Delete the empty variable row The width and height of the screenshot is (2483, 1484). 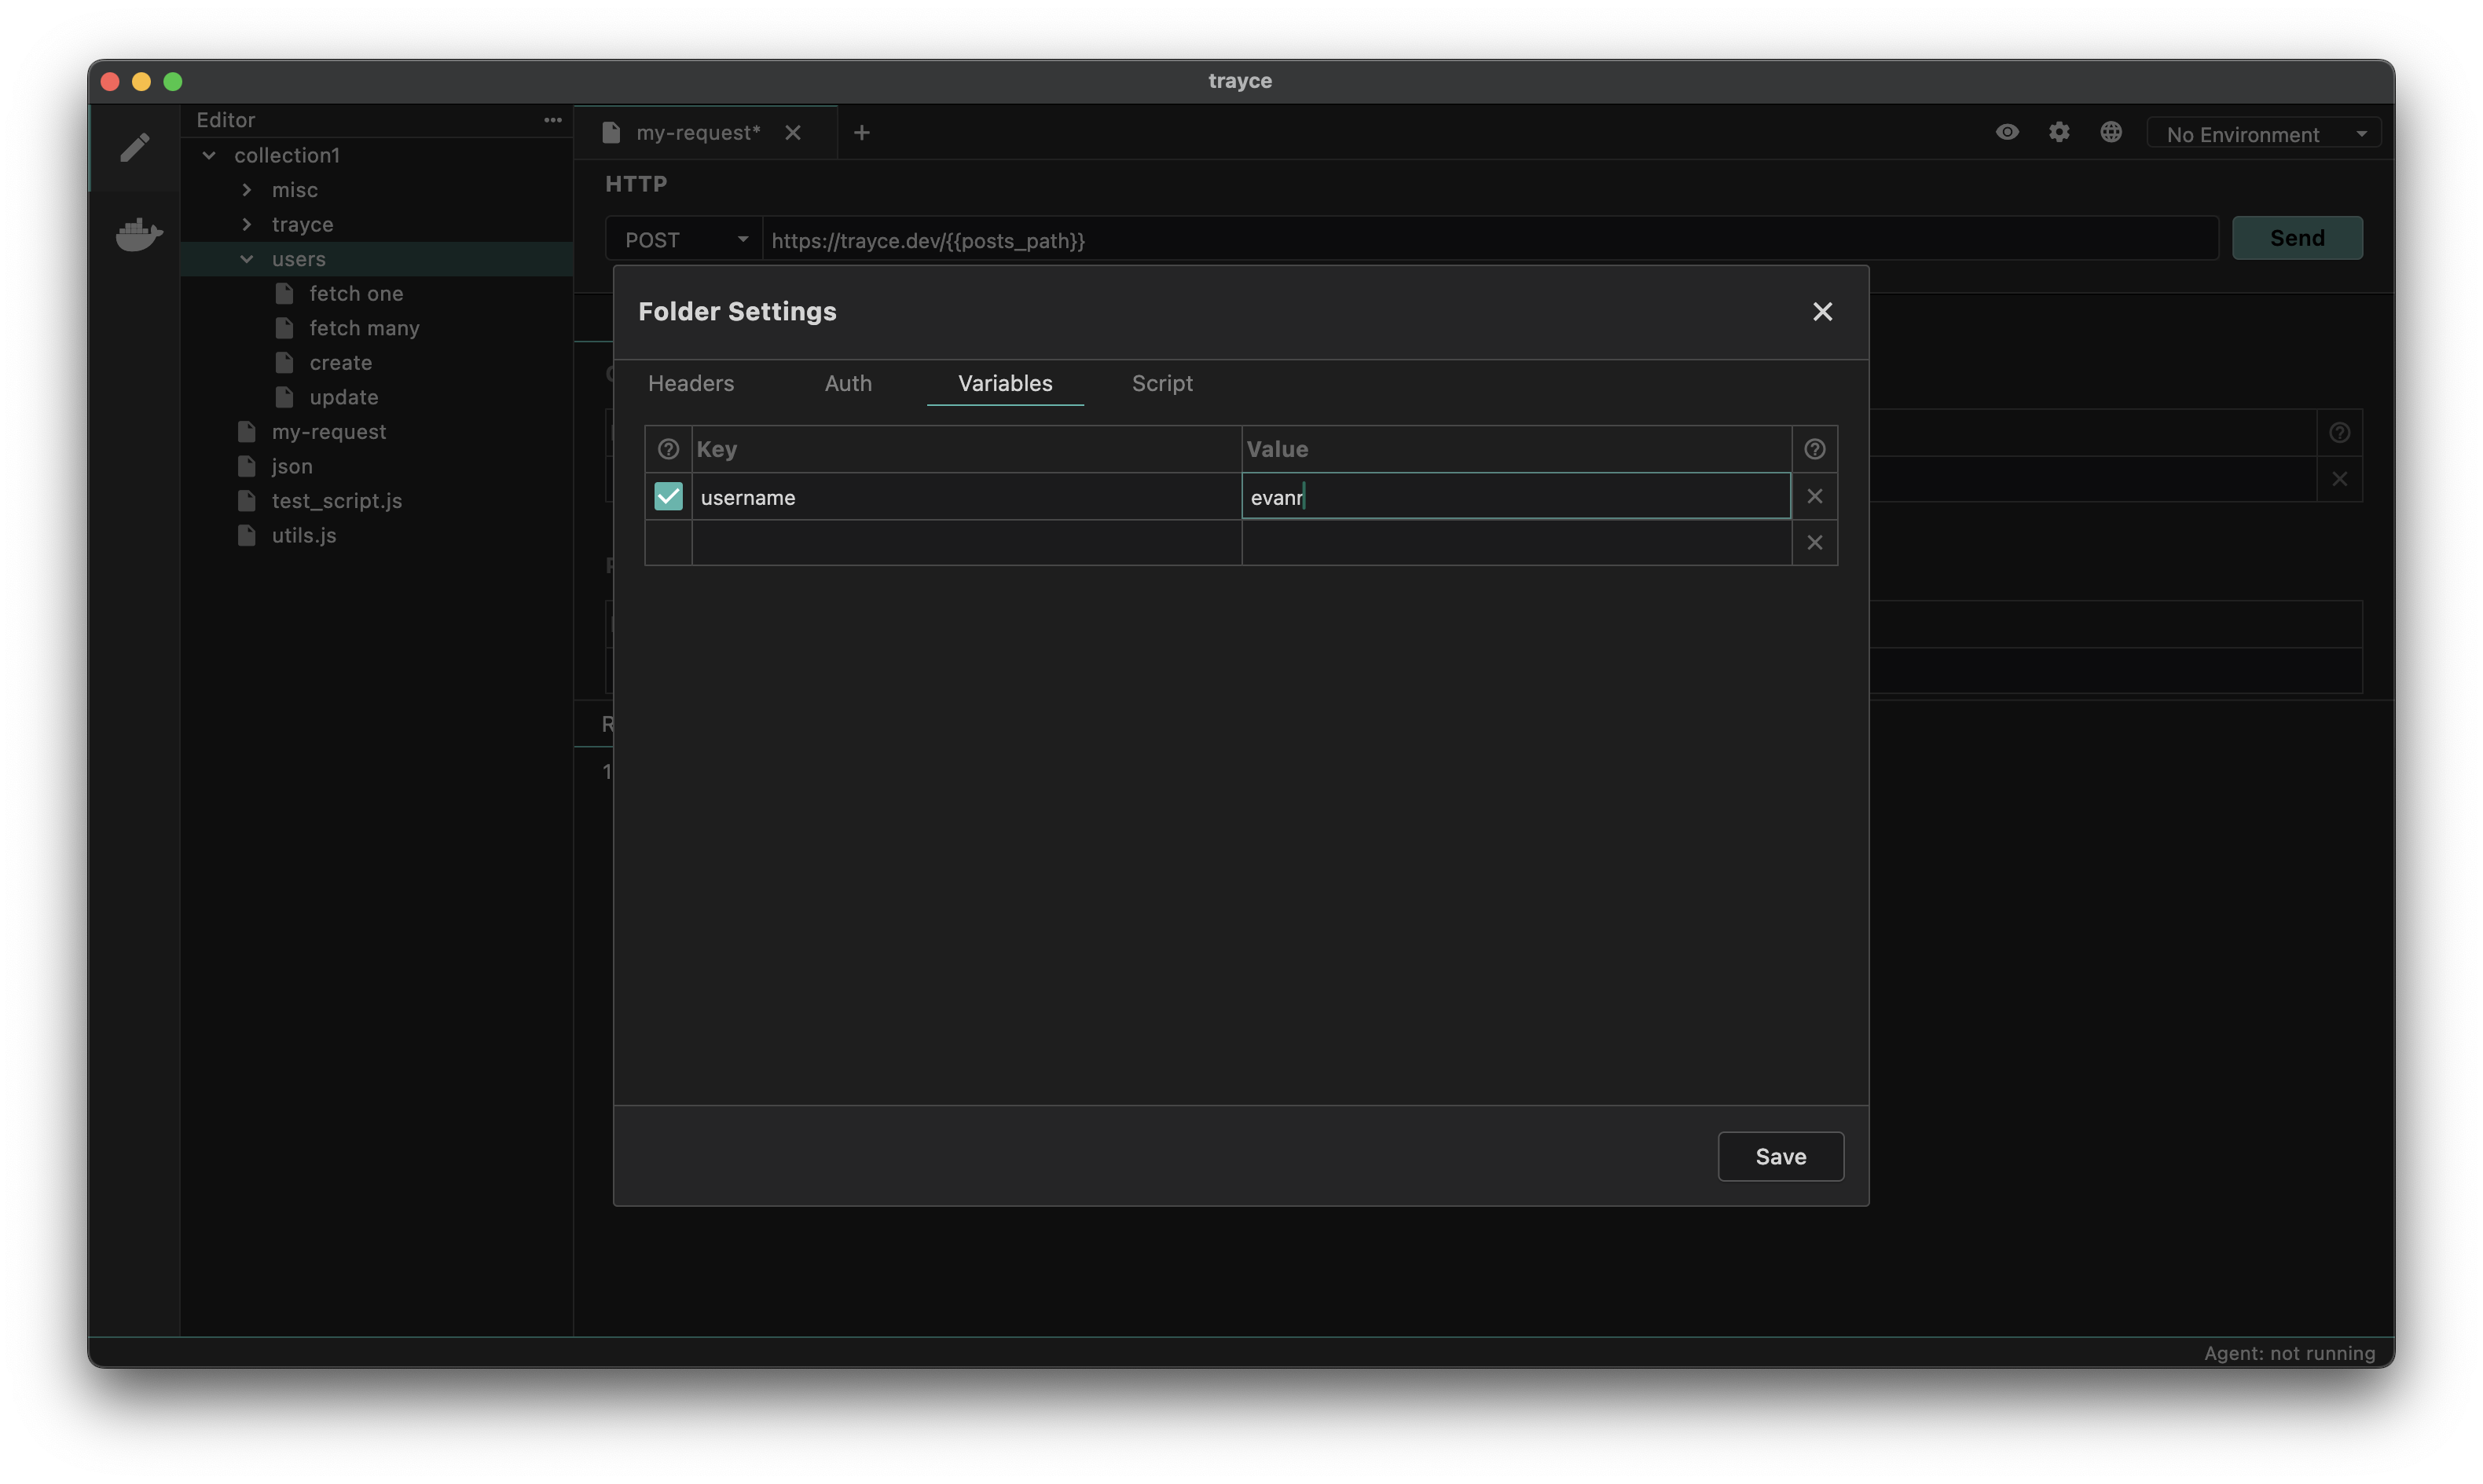click(x=1815, y=543)
